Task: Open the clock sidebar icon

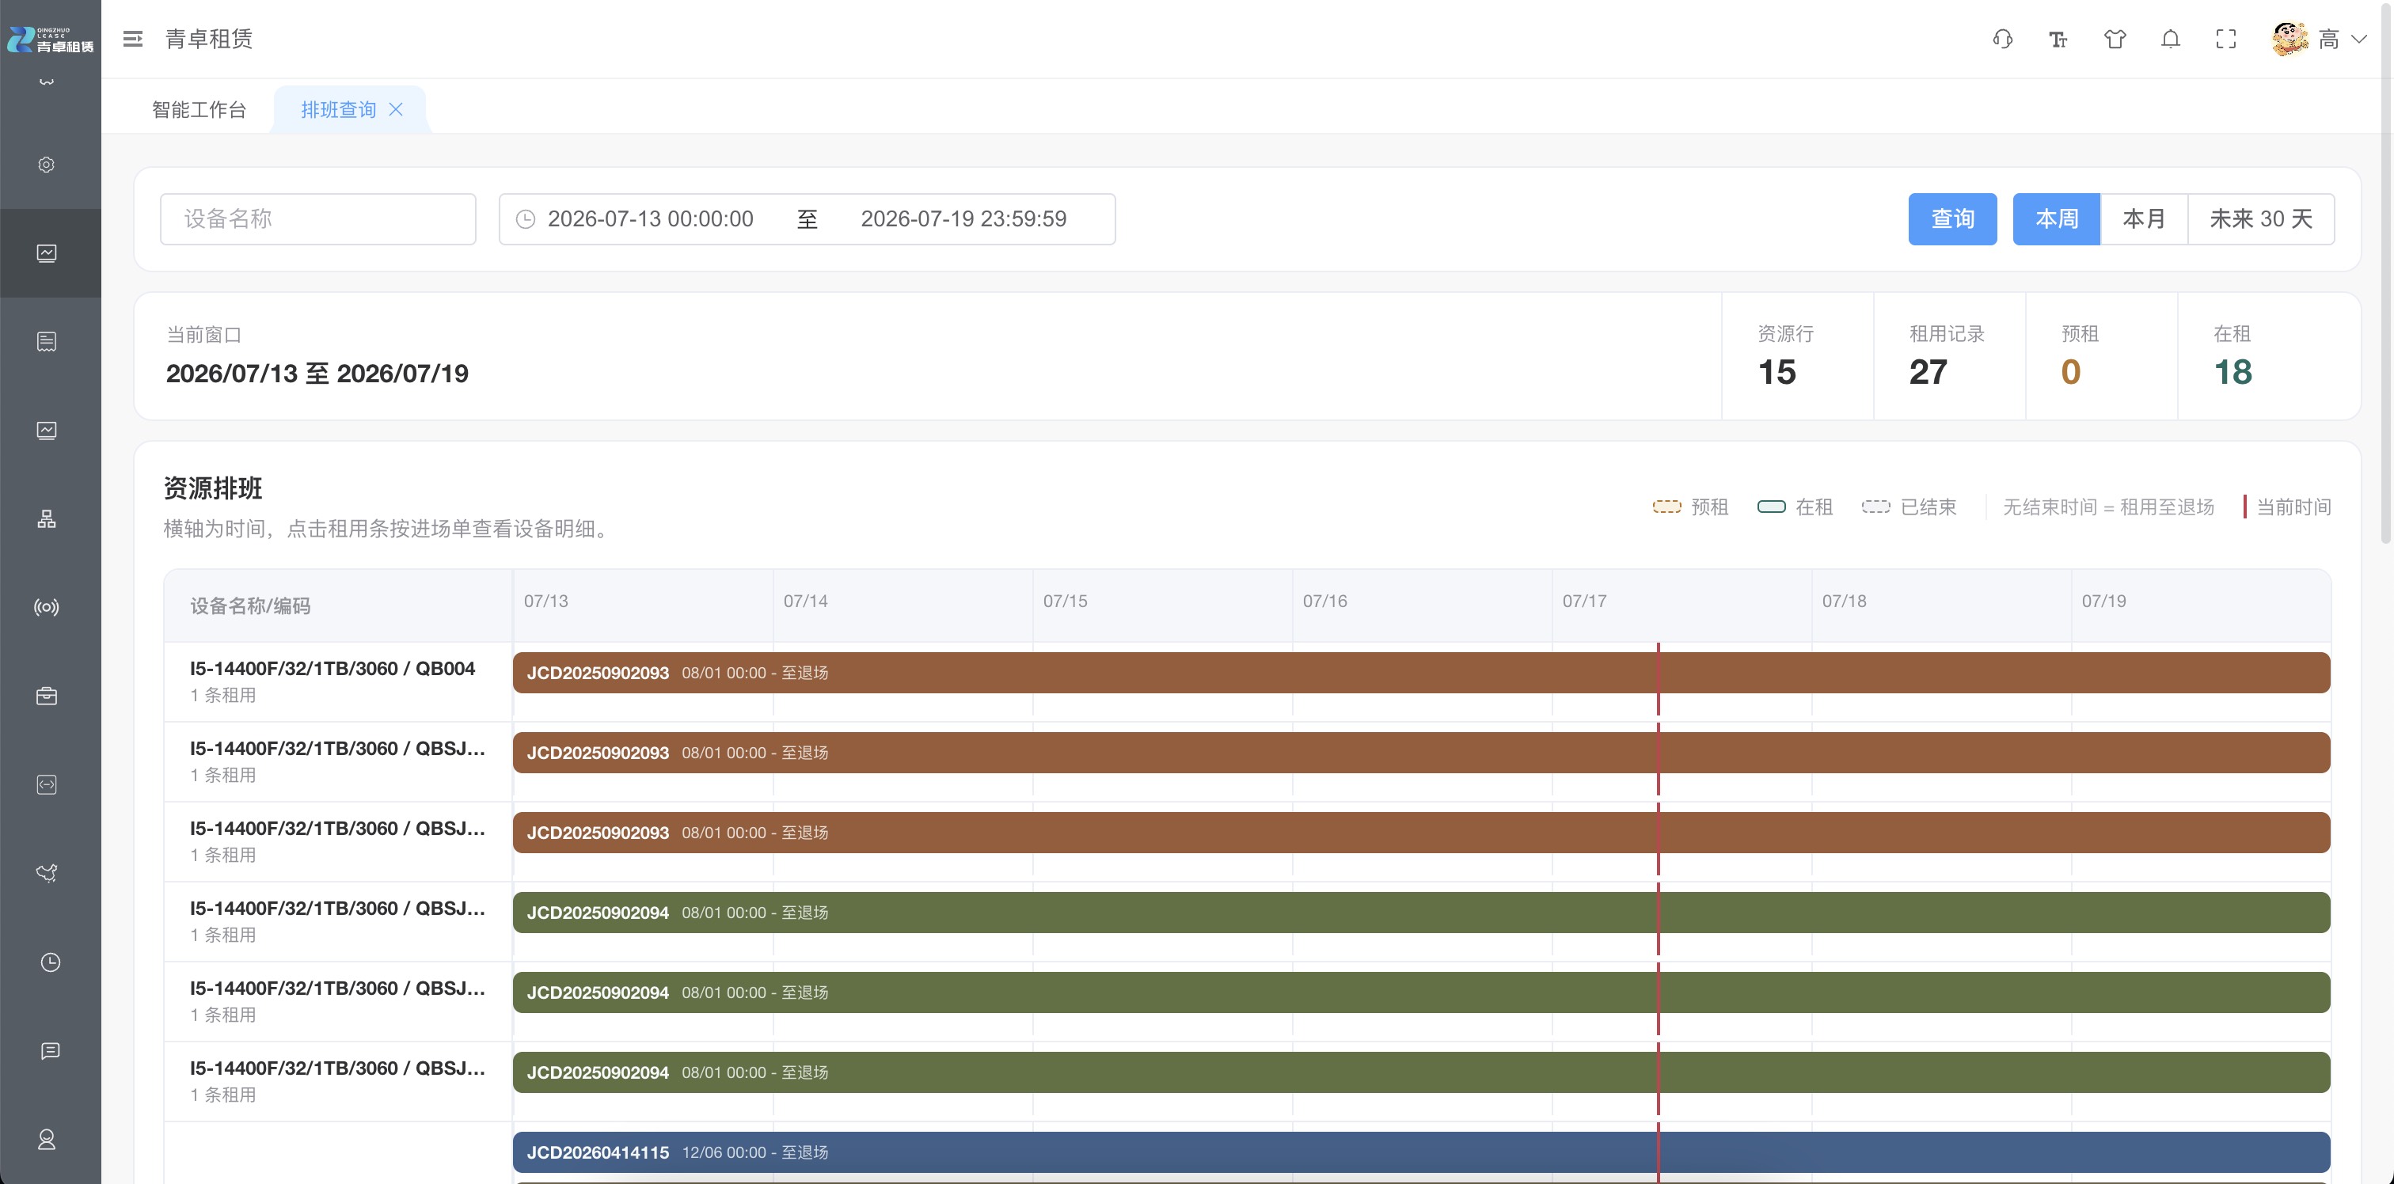Action: tap(50, 962)
